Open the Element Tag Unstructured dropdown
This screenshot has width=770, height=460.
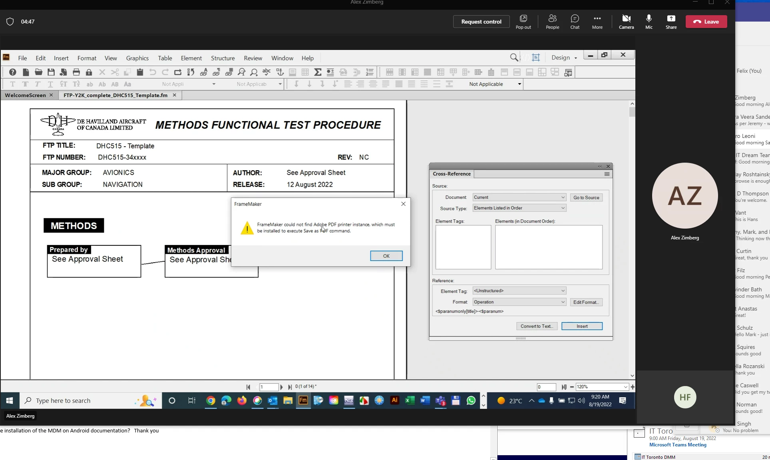point(519,291)
